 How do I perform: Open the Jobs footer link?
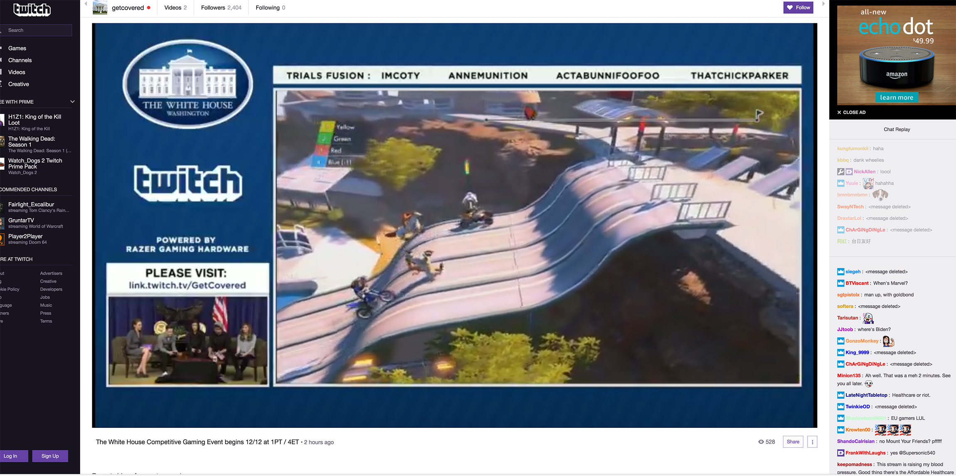(x=45, y=297)
